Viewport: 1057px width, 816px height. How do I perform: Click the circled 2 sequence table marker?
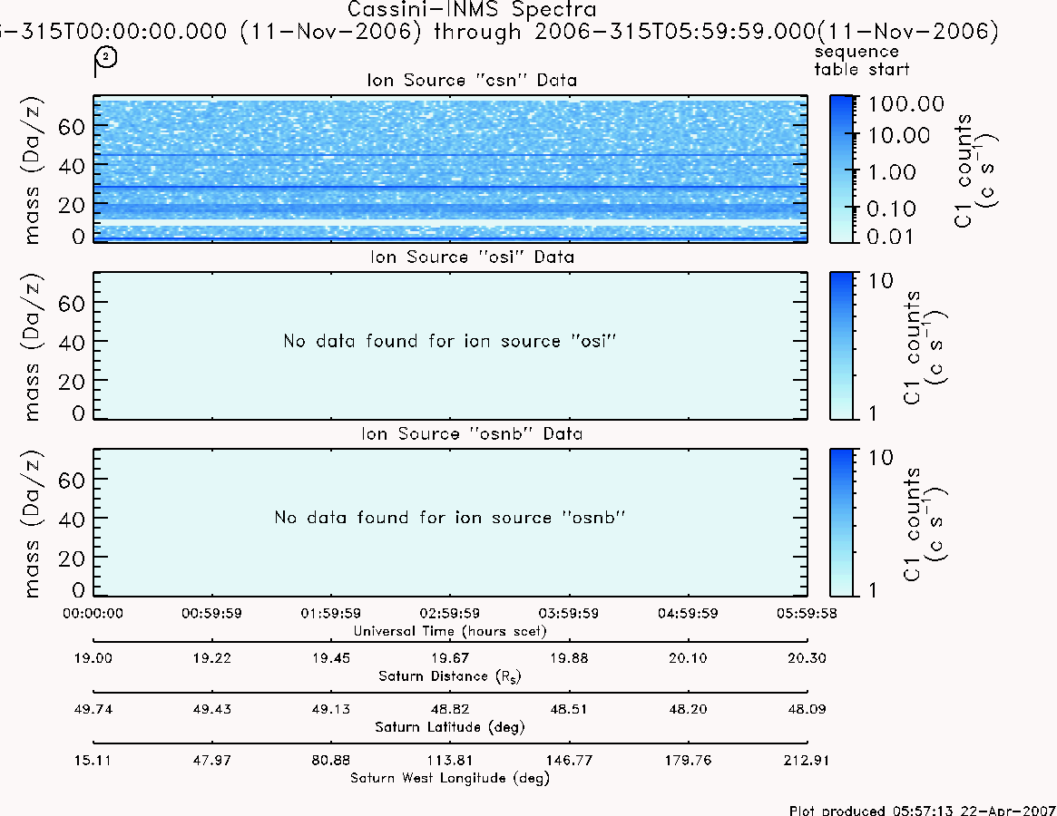pos(105,58)
